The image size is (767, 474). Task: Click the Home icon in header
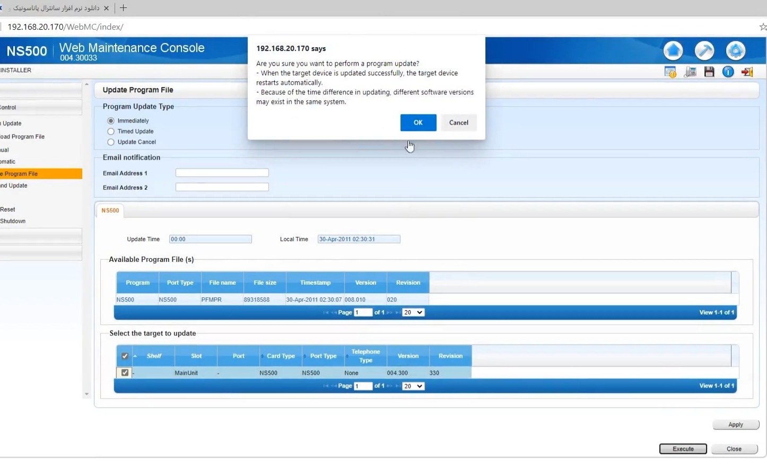(x=673, y=50)
